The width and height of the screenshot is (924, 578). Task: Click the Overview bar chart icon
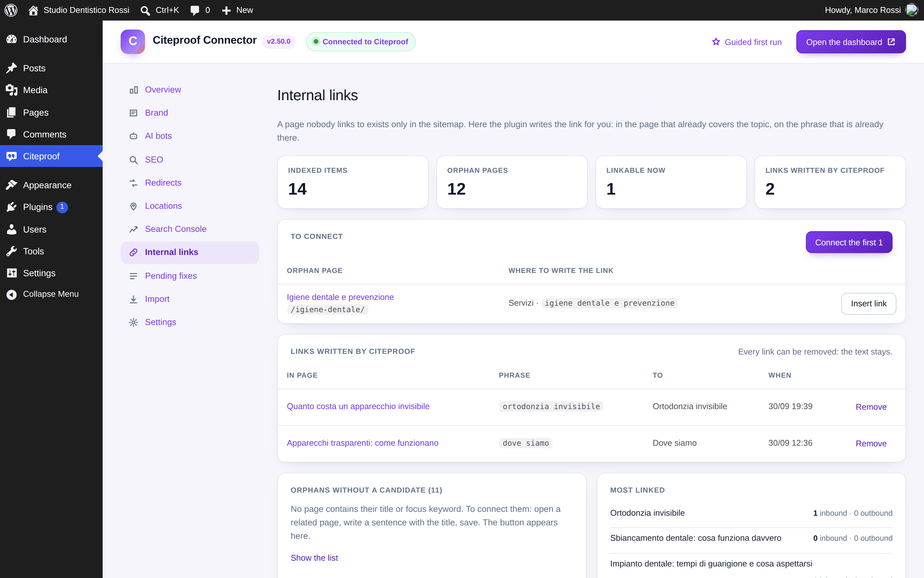click(133, 90)
